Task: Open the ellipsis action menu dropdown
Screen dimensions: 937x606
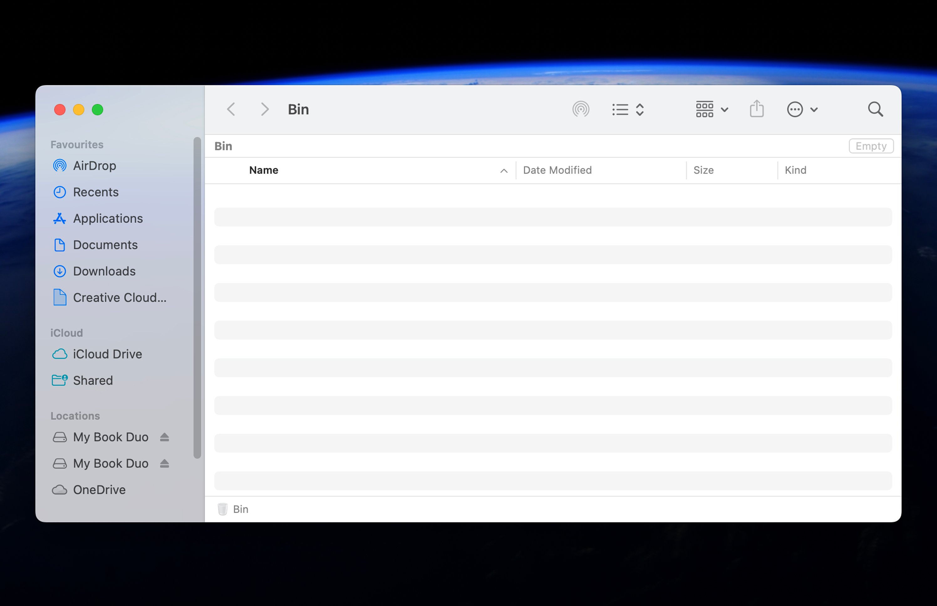Action: coord(802,109)
